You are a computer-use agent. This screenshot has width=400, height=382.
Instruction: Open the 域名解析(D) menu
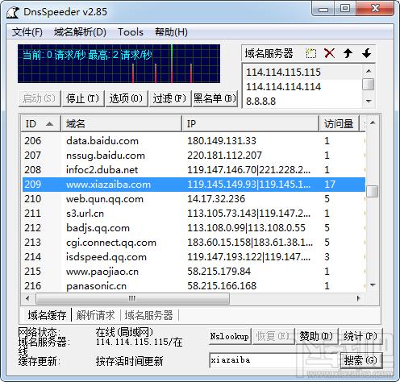pos(80,32)
